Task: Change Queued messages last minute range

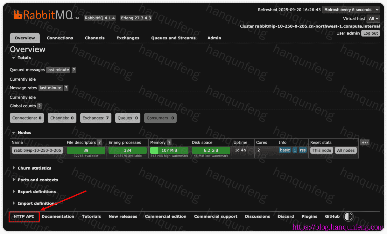Action: tap(58, 70)
